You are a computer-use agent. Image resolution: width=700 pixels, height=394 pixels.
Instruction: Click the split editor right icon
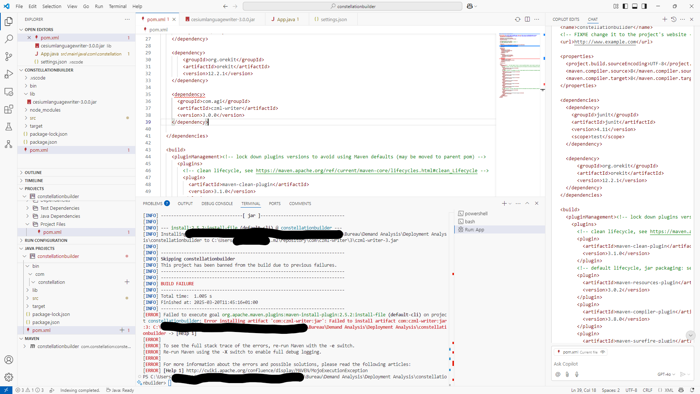click(x=527, y=19)
